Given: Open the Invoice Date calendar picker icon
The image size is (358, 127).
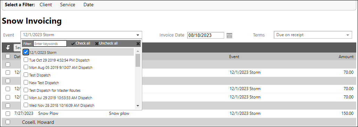Looking at the screenshot, I should 229,35.
